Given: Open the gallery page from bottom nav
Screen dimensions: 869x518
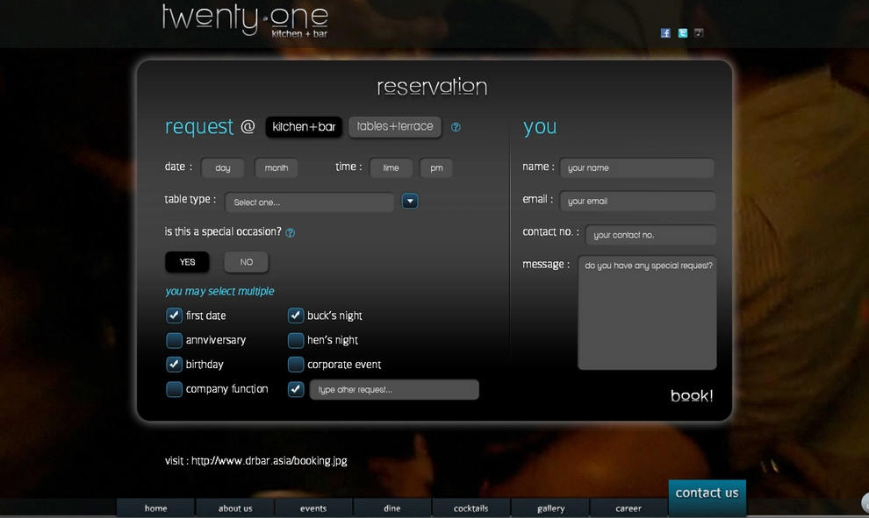Looking at the screenshot, I should [x=550, y=508].
